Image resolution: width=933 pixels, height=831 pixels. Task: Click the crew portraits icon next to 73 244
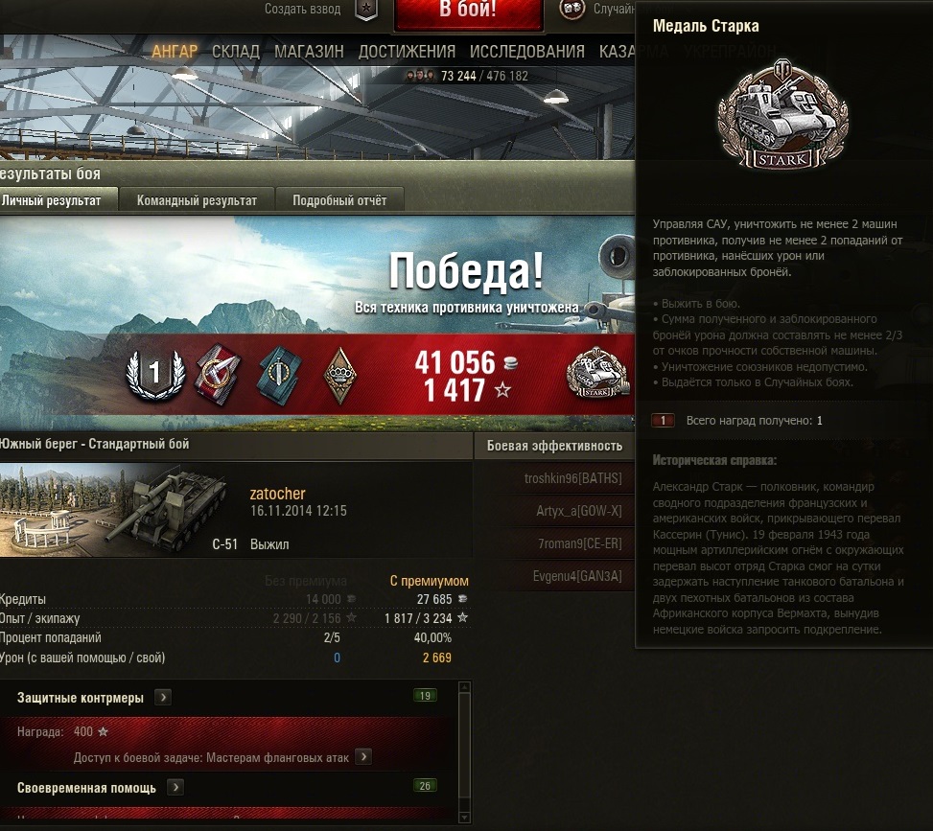click(x=420, y=76)
